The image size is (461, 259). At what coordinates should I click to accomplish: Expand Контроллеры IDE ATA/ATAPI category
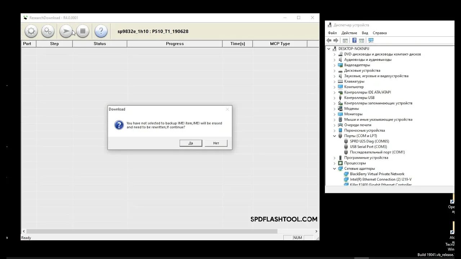click(x=334, y=92)
